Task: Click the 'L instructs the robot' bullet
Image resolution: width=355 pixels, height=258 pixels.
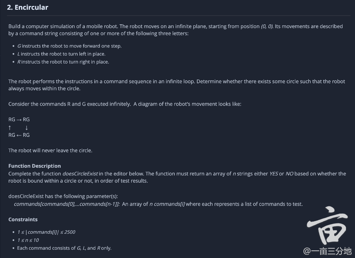Action: click(61, 54)
